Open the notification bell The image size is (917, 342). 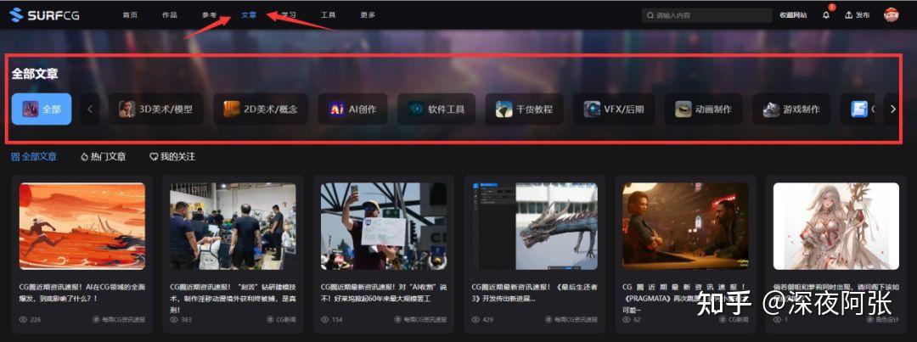click(826, 15)
